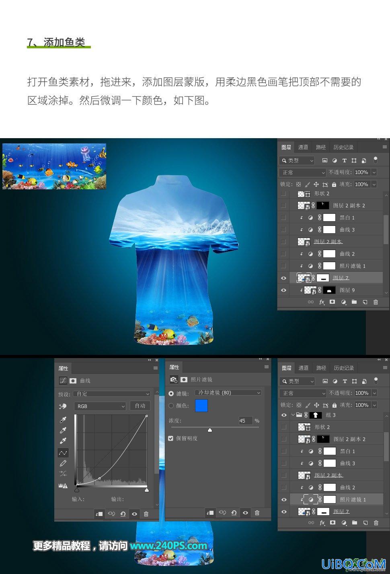Toggle layer visibility eye in 曲线 panel
390x574 pixels.
134,514
